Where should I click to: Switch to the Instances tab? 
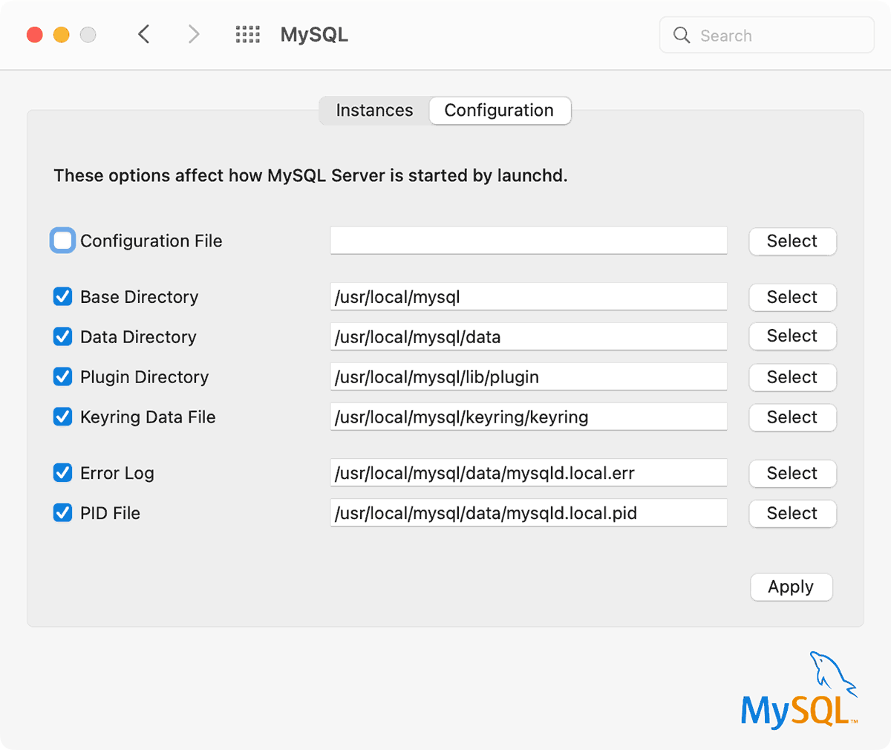point(374,110)
